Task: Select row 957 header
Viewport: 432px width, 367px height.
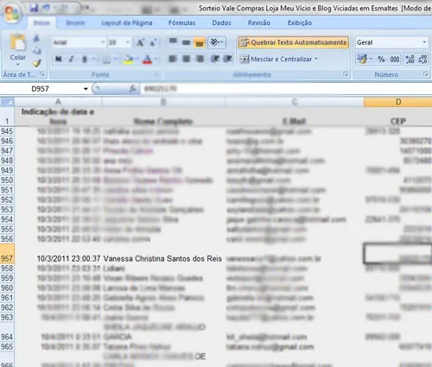Action: 7,254
